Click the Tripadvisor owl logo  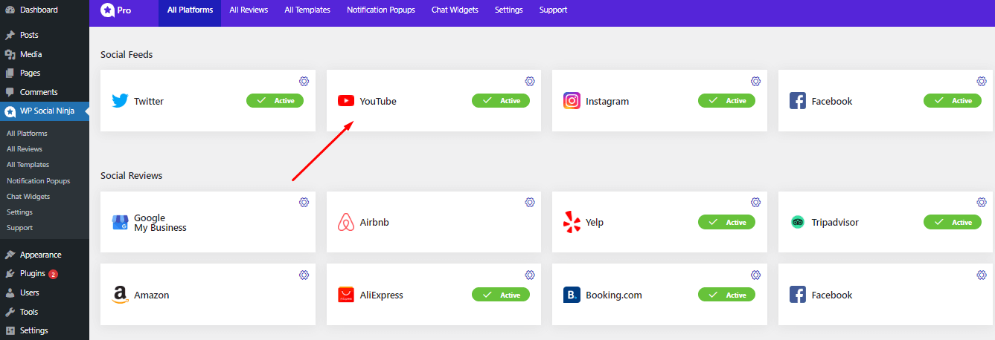click(798, 222)
